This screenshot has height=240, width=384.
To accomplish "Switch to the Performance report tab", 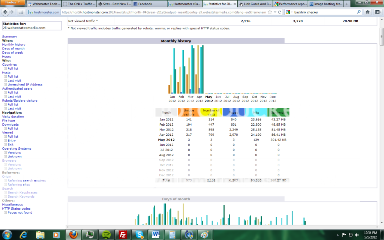I will 291,4.
